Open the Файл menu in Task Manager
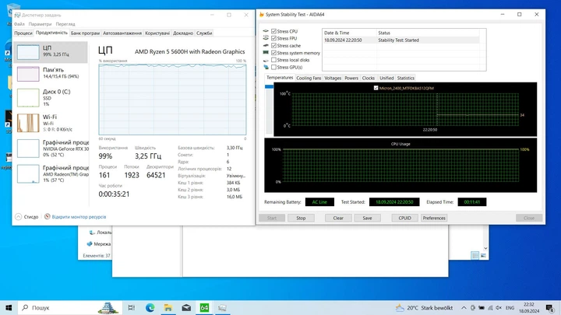This screenshot has width=561, height=315. point(19,24)
